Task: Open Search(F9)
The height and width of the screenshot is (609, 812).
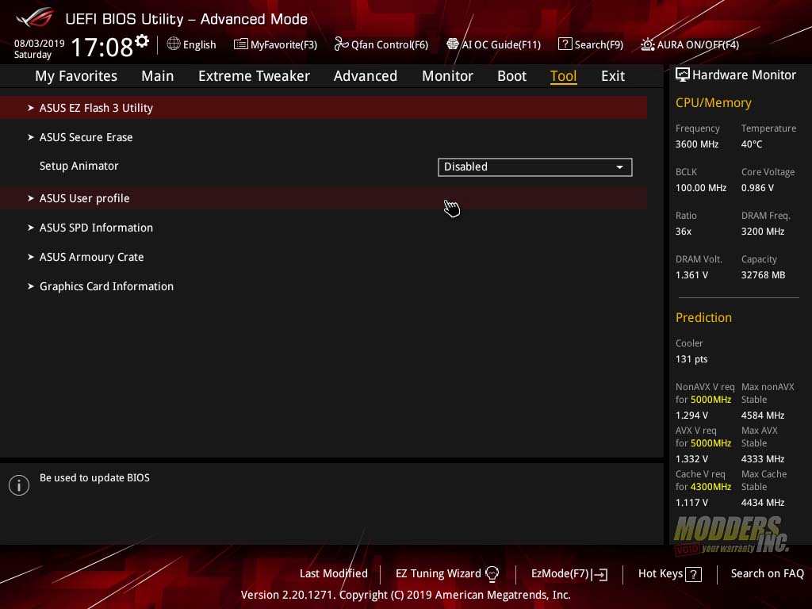Action: (x=591, y=44)
